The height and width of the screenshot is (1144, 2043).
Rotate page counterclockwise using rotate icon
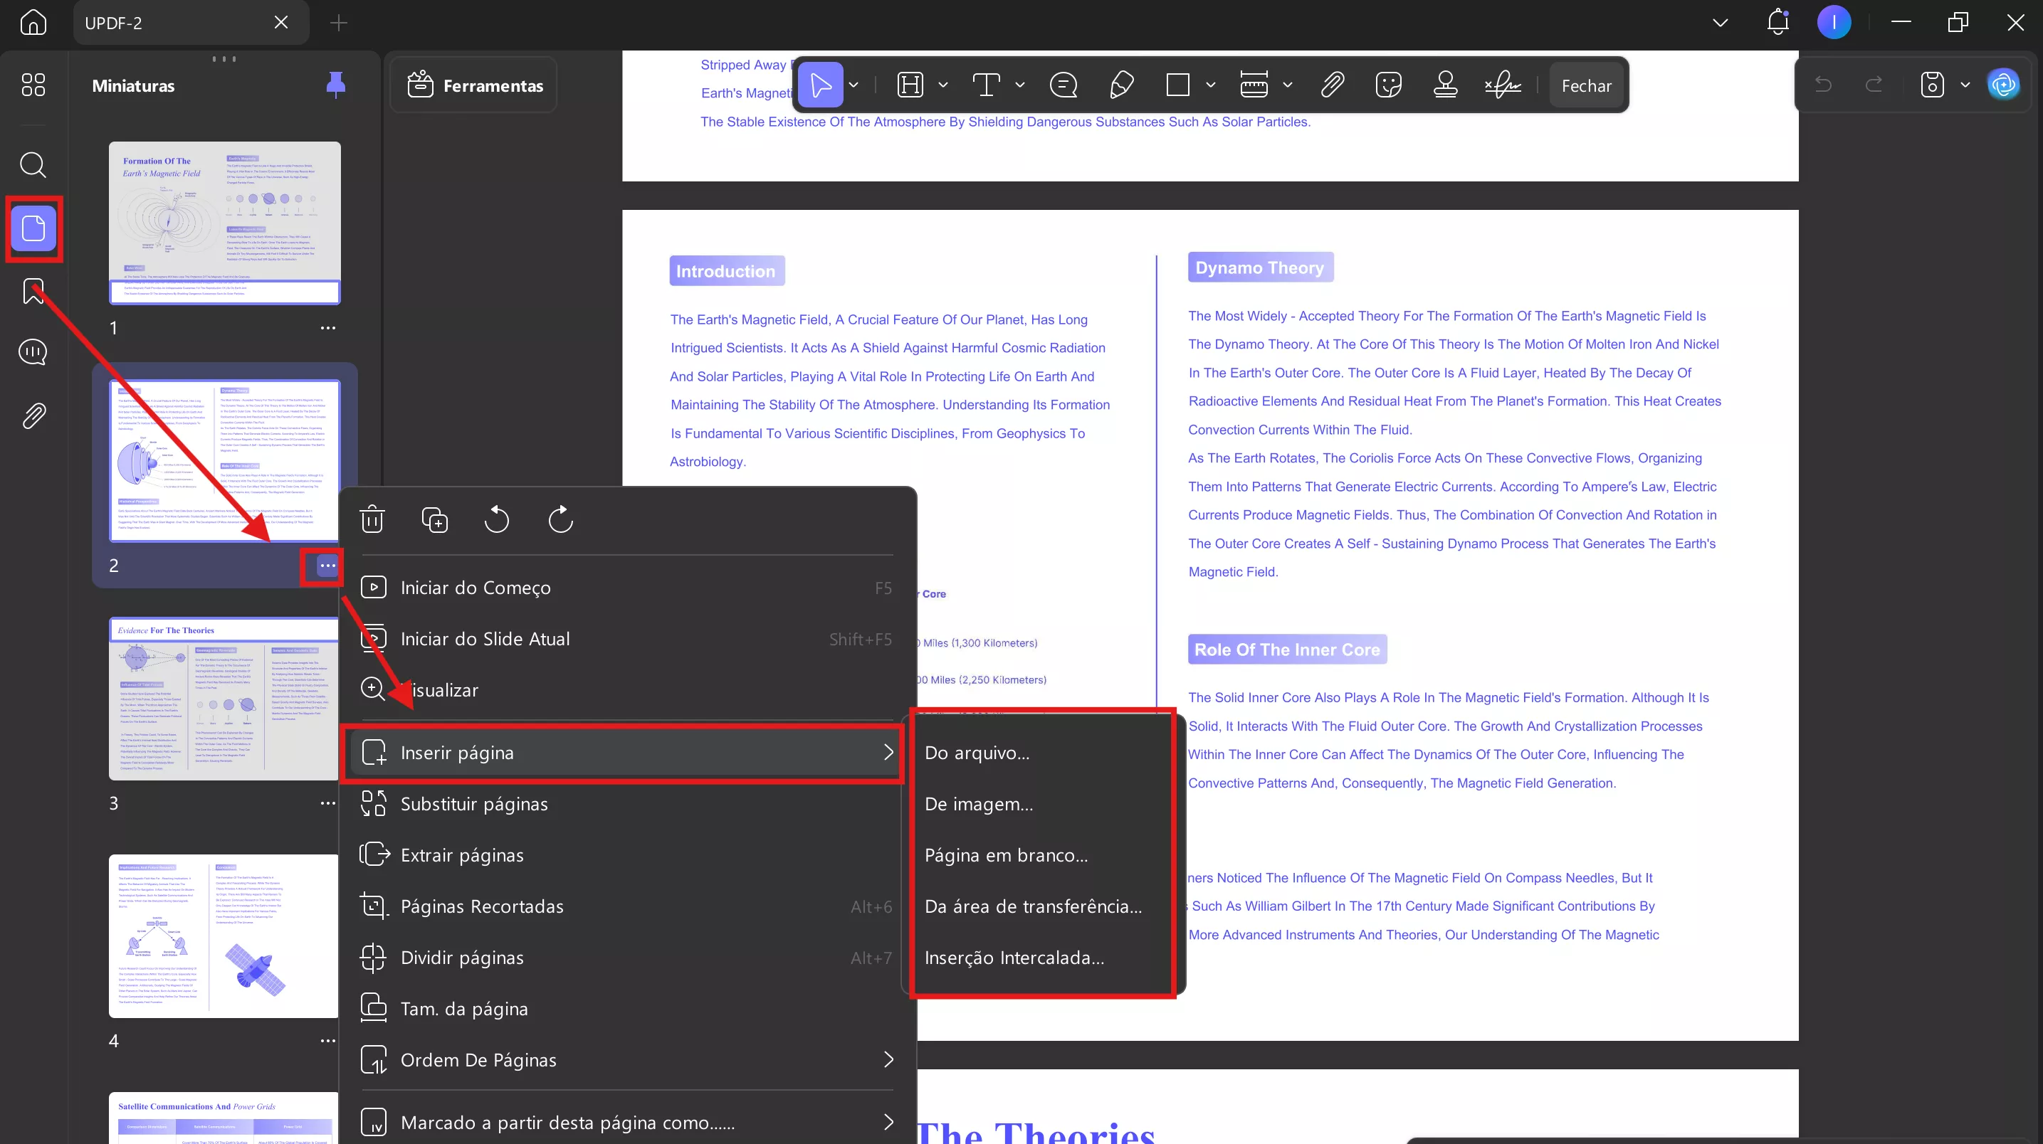[x=498, y=520]
